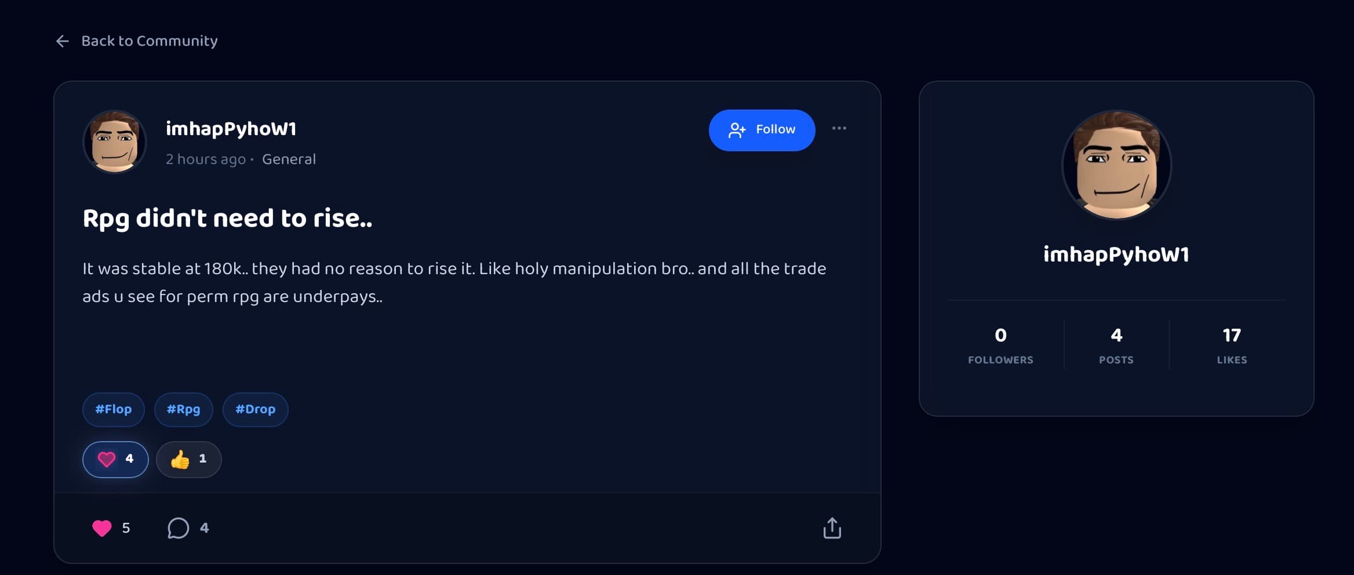The width and height of the screenshot is (1354, 575).
Task: Open the #Rpg hashtag
Action: tap(183, 410)
